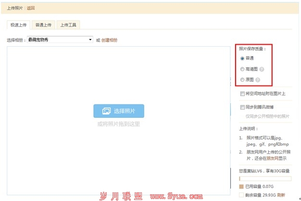The height and width of the screenshot is (201, 301).
Task: Click the 剩余容量 color legend swatch
Action: [241, 195]
